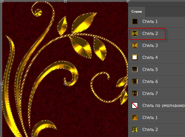The height and width of the screenshot is (137, 185).
Task: Pick the white Стиль 4 swatch
Action: tap(135, 58)
